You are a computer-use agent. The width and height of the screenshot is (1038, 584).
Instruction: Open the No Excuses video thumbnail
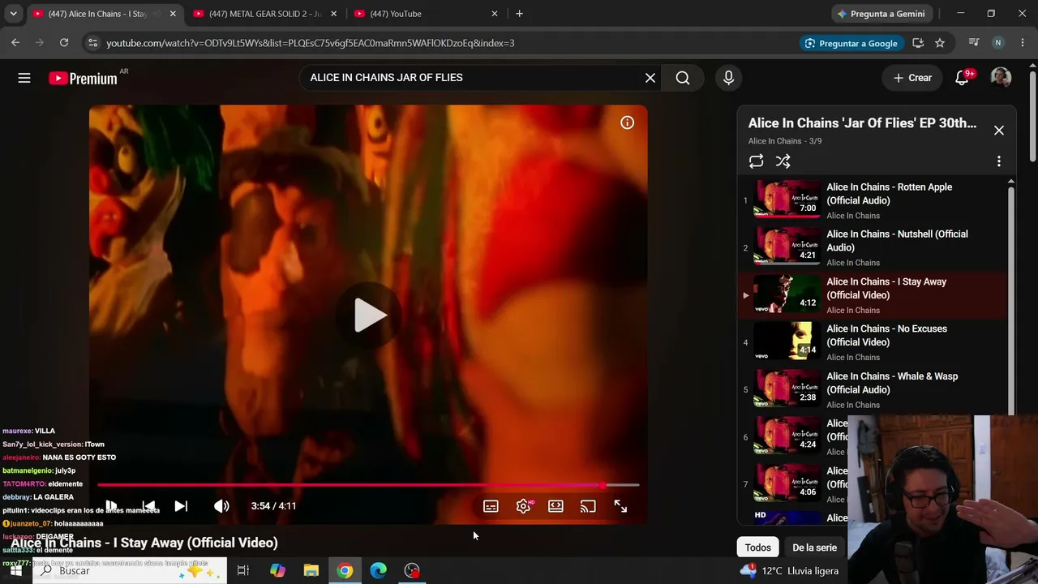tap(787, 341)
